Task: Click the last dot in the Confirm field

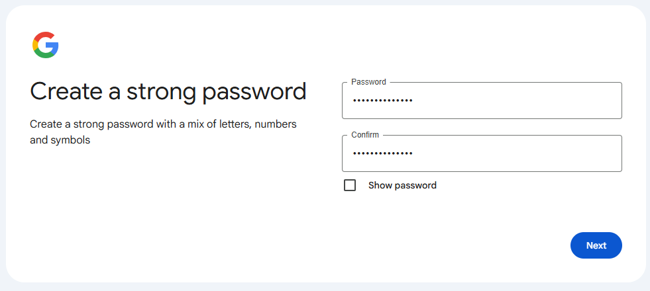Action: click(x=410, y=153)
